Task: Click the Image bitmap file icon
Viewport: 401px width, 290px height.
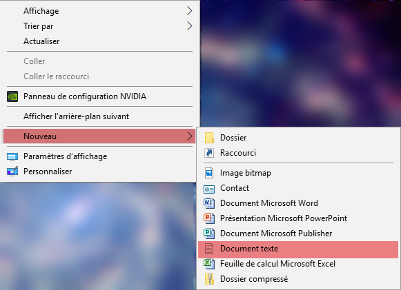Action: pyautogui.click(x=209, y=173)
